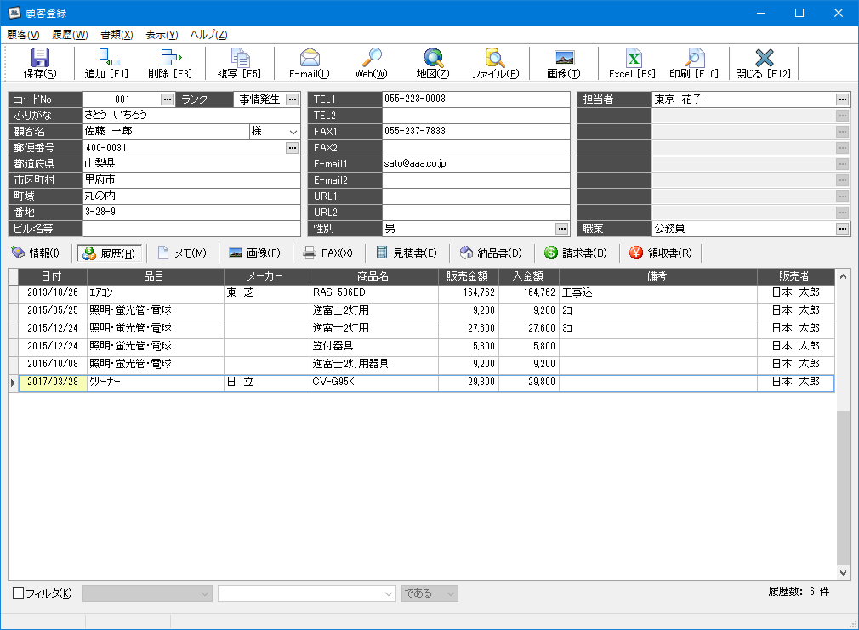Click the 笠付器具 product name cell
This screenshot has width=859, height=630.
point(374,346)
